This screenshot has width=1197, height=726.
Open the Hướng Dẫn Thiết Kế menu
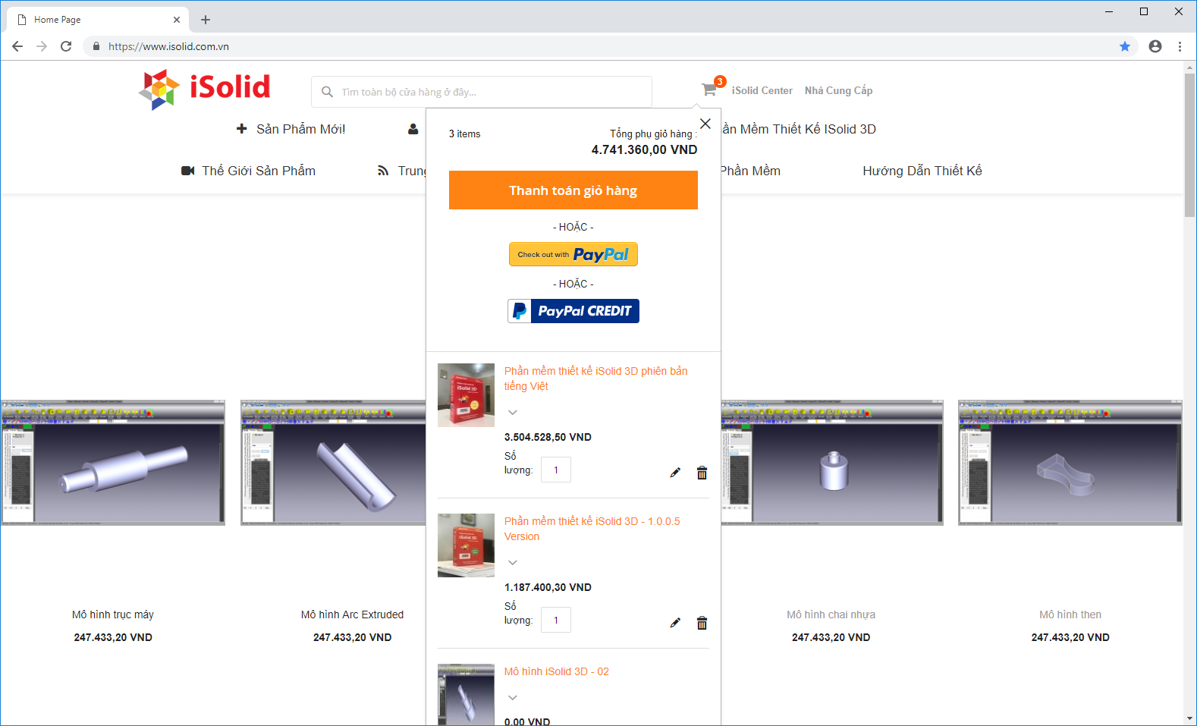click(922, 171)
